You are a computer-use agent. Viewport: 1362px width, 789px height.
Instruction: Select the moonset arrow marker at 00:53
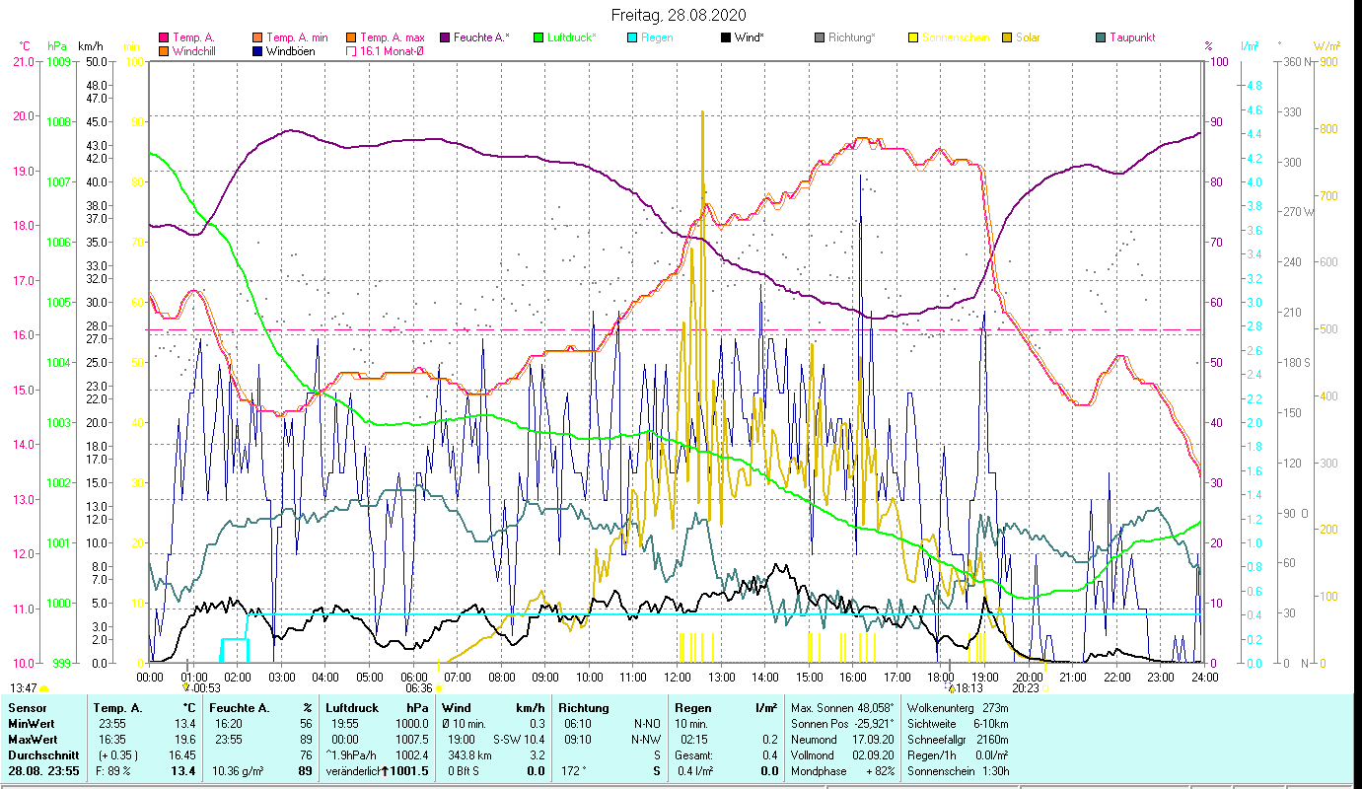point(185,686)
